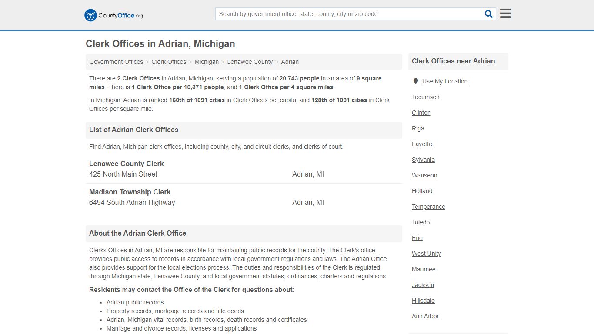Open Government Offices breadcrumb
The width and height of the screenshot is (594, 334).
[116, 62]
